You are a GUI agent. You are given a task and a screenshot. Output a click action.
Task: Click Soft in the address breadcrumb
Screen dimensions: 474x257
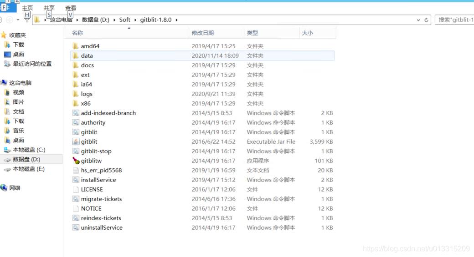[x=124, y=20]
